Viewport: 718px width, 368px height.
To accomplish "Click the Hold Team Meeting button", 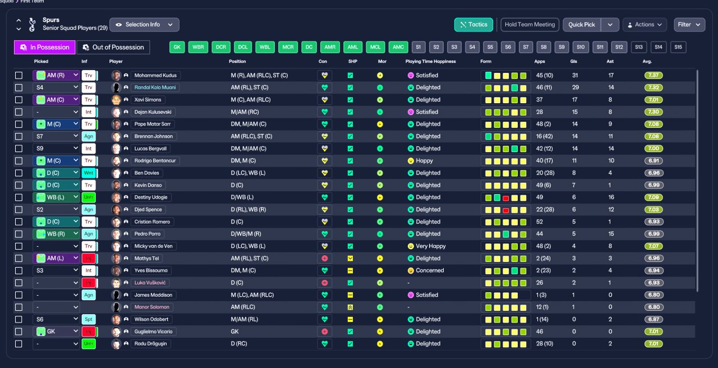I will 530,25.
